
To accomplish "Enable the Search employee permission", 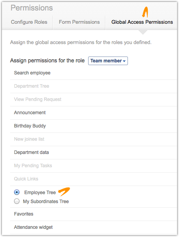I will [94, 73].
